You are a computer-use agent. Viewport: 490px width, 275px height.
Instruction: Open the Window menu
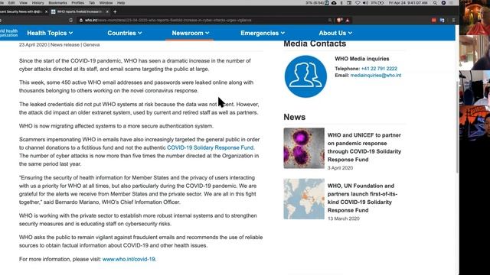[x=106, y=3]
